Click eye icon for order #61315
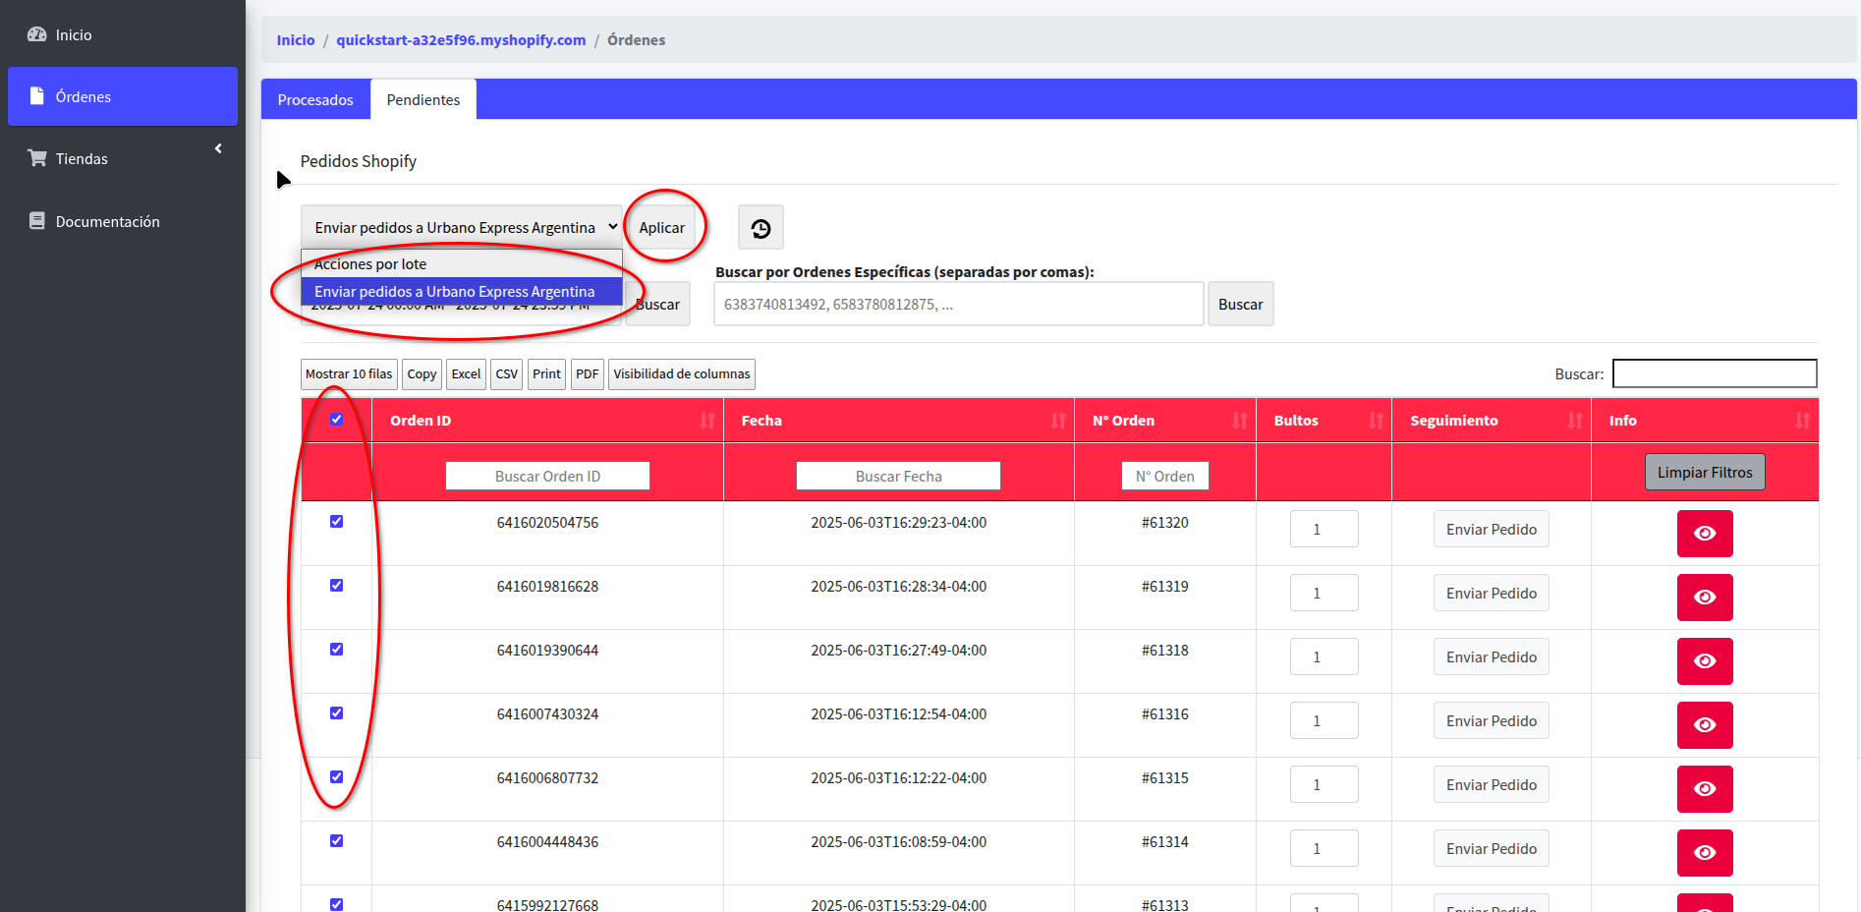Viewport: 1861px width, 912px height. coord(1704,788)
